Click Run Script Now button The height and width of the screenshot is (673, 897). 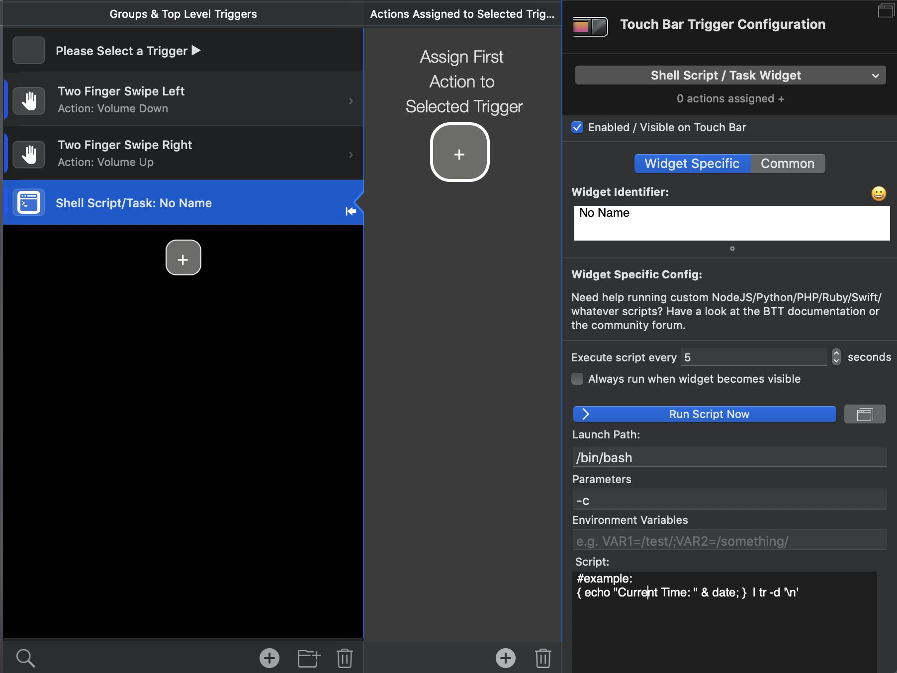(x=705, y=414)
